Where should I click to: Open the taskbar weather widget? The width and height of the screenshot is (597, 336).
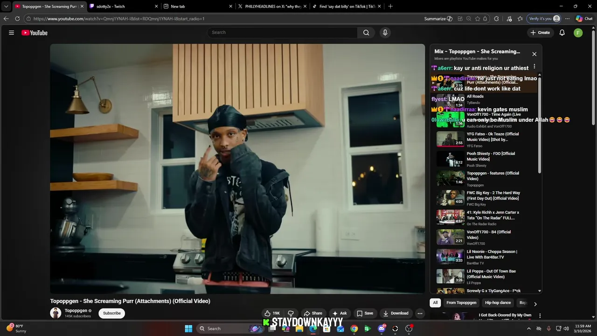pyautogui.click(x=15, y=329)
